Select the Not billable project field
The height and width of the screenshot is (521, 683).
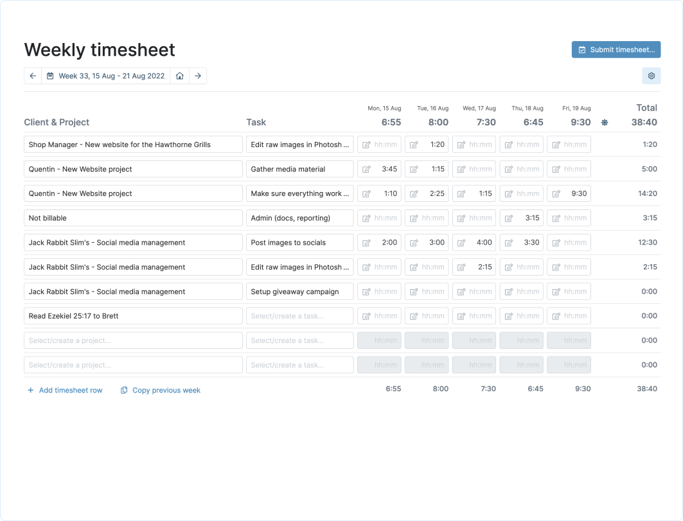[x=132, y=218]
